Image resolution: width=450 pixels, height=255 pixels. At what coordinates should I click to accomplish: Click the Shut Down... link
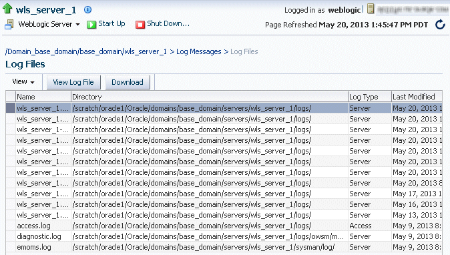click(x=168, y=24)
